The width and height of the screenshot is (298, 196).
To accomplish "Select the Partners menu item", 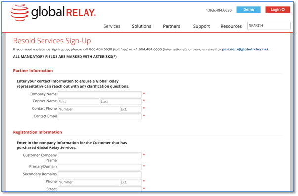I will click(171, 26).
